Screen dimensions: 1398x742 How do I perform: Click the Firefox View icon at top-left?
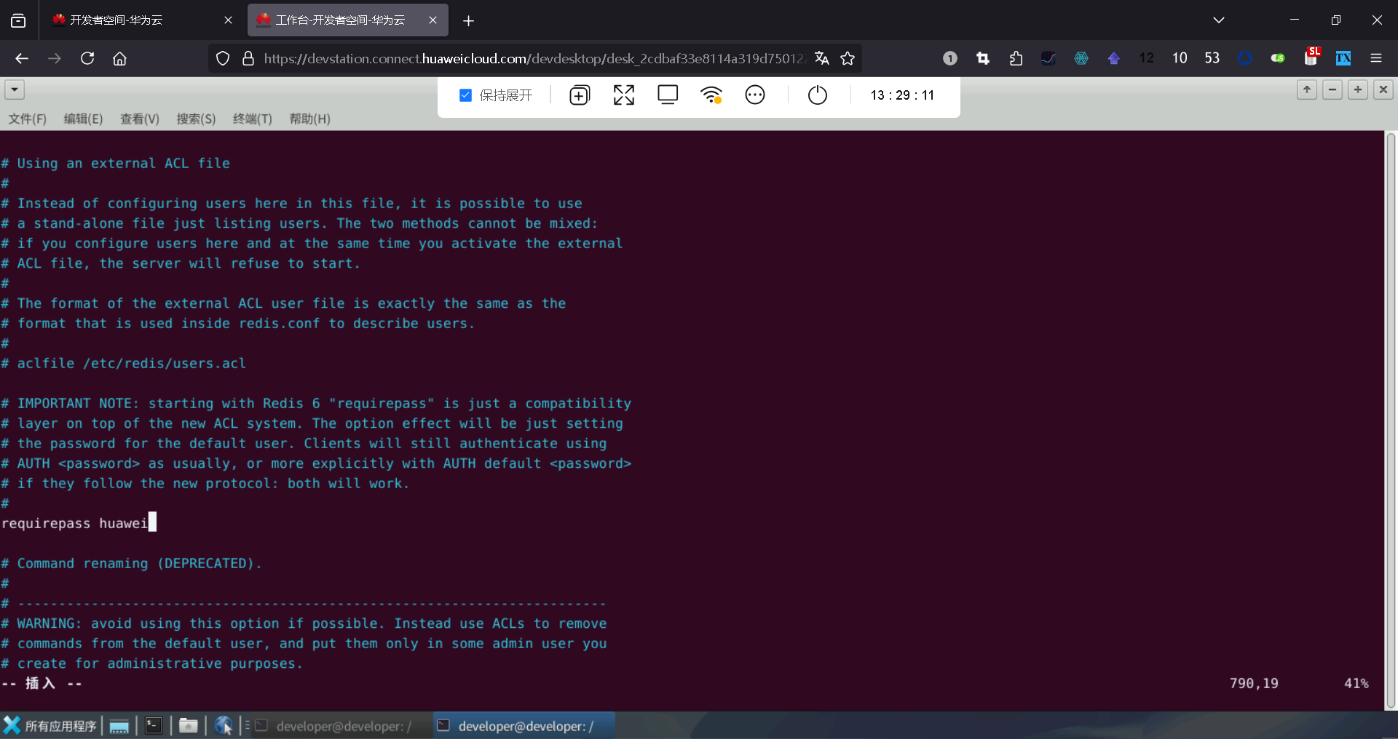18,20
